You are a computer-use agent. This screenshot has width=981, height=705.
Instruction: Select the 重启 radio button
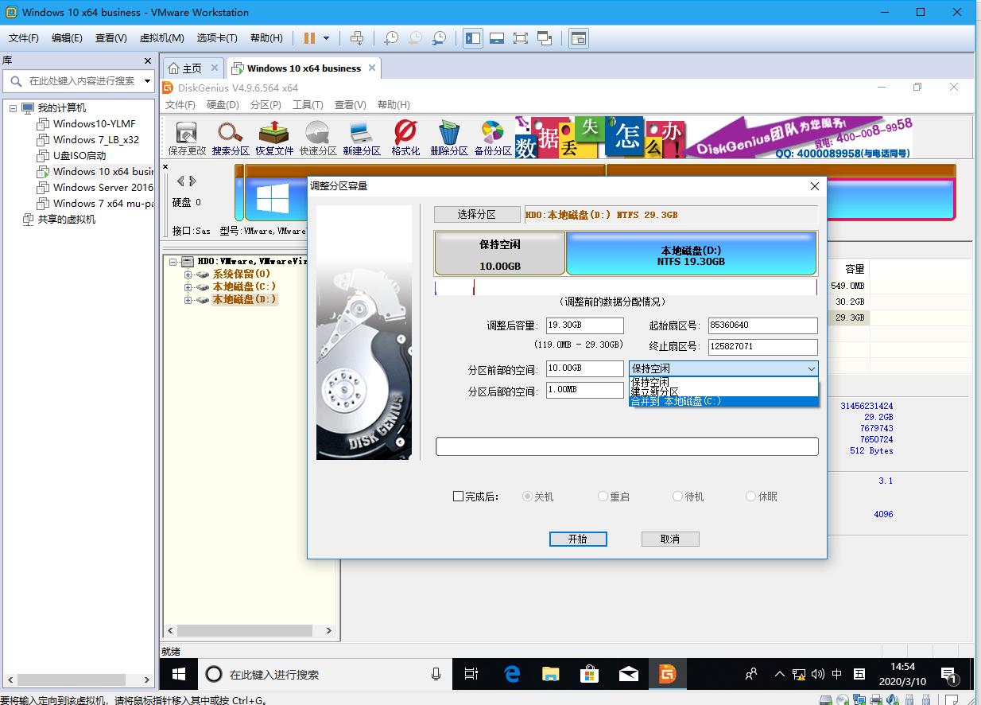click(603, 496)
